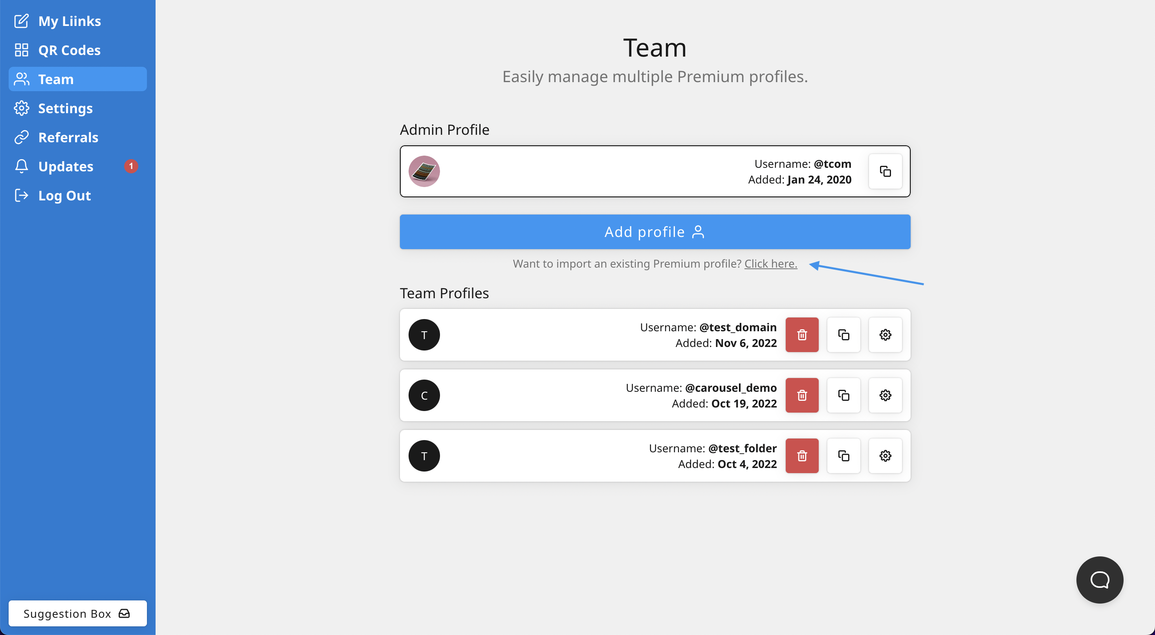Delete the @test_domain team profile
1155x635 pixels.
(x=802, y=334)
